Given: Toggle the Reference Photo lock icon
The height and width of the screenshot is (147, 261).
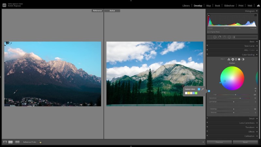Looking at the screenshot, I should point(40,142).
